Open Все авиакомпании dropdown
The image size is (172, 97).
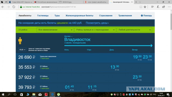tap(55, 30)
